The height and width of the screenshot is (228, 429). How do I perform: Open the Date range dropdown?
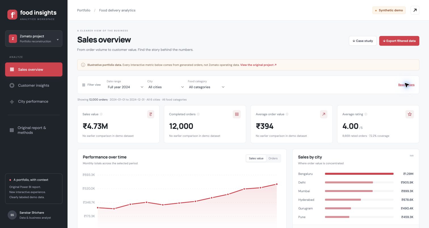125,87
